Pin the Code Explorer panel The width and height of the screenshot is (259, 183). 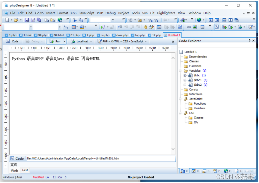[250, 40]
